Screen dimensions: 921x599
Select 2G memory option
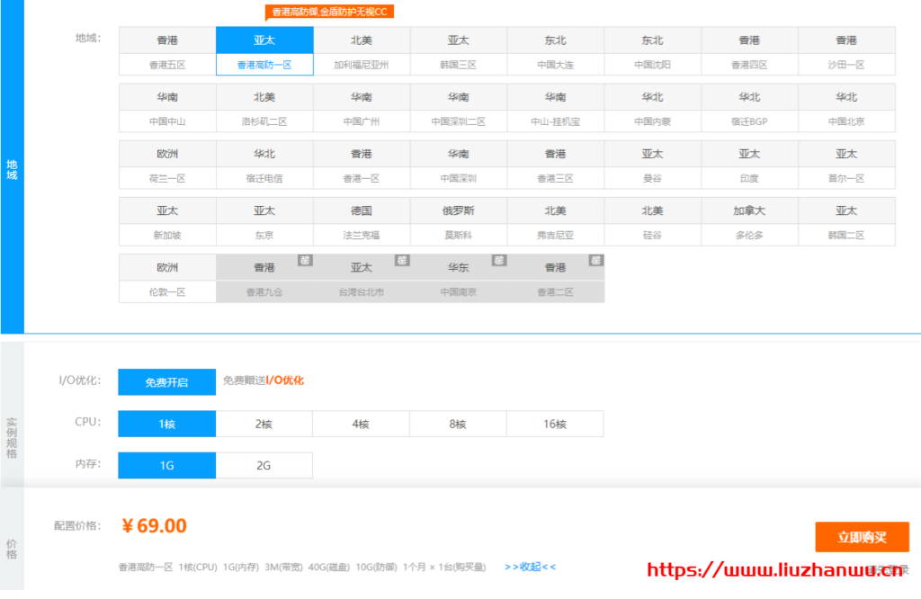[264, 465]
